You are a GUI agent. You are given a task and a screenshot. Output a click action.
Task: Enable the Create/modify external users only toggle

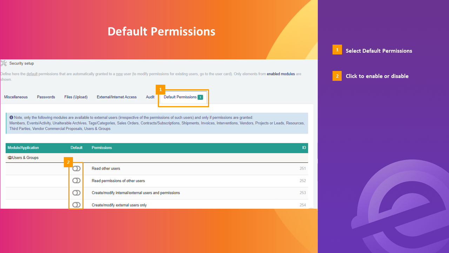coord(76,205)
